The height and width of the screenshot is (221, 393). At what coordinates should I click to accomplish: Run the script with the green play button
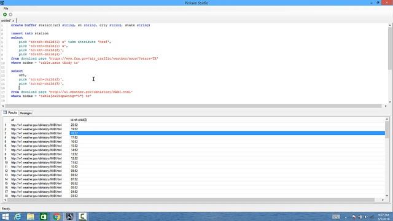(5, 15)
